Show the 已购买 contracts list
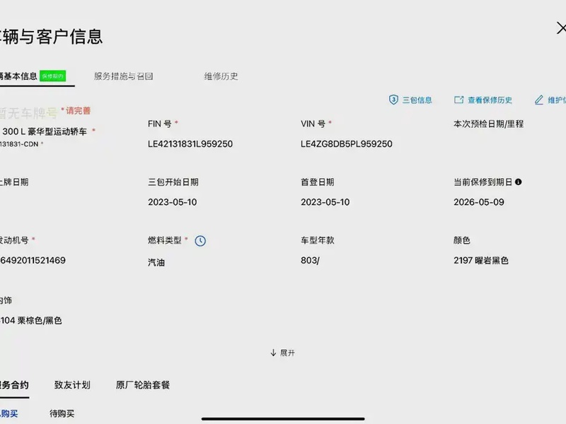The width and height of the screenshot is (566, 424). tap(9, 413)
